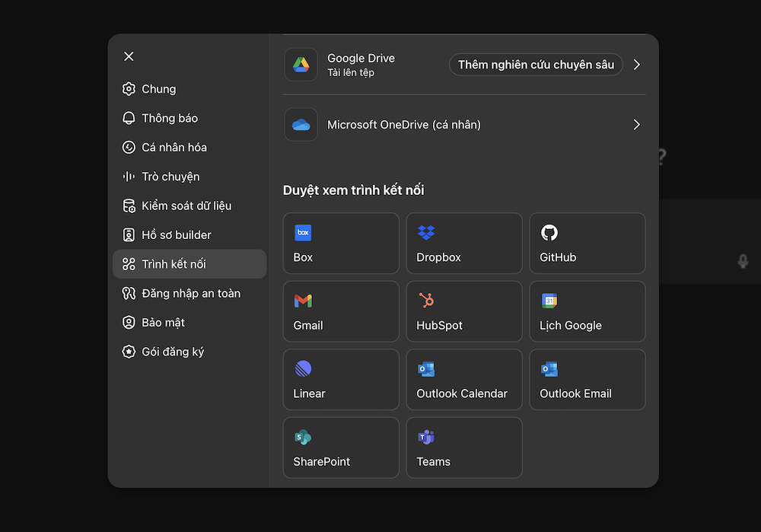The height and width of the screenshot is (532, 761).
Task: Go to Kiểm soát dữ liệu section
Action: coord(186,205)
